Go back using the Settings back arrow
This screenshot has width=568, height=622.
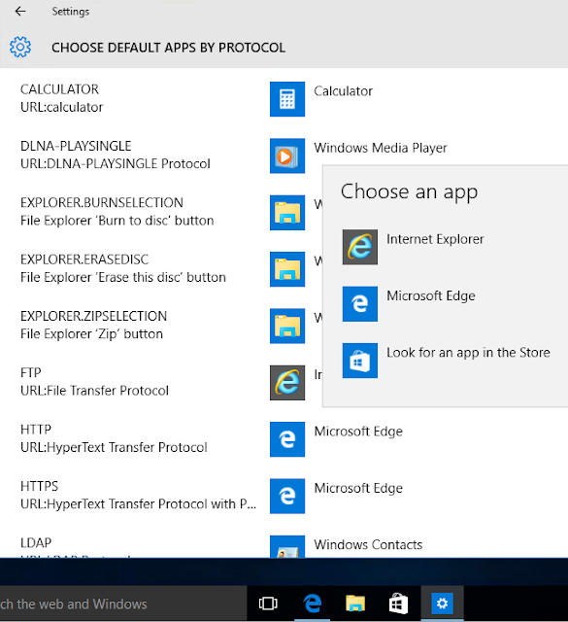tap(19, 11)
